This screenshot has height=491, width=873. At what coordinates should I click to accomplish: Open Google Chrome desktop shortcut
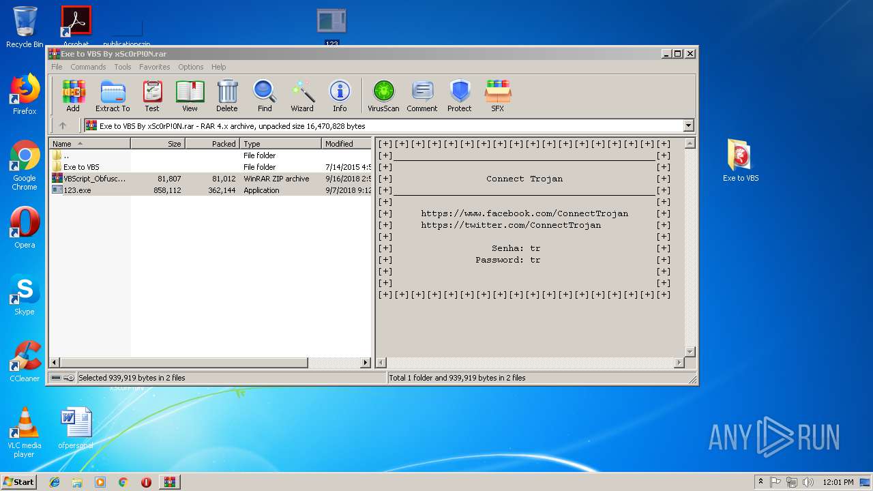[25, 165]
